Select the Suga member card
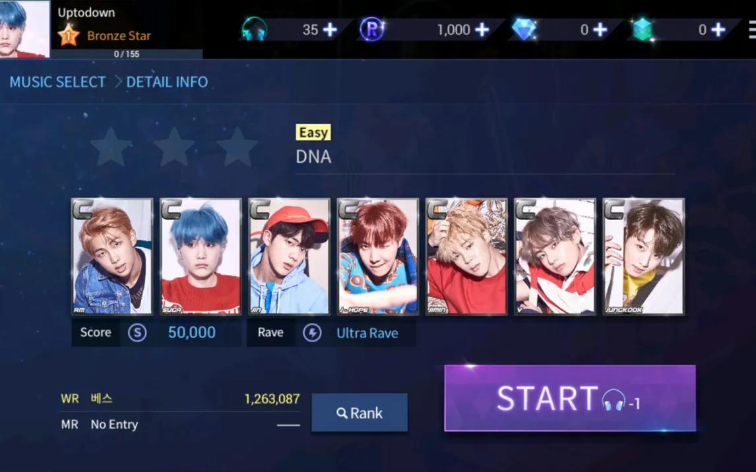This screenshot has height=472, width=756. pos(201,256)
